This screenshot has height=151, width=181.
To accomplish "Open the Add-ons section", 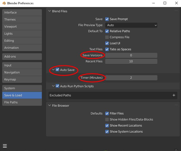I will click(22, 57).
